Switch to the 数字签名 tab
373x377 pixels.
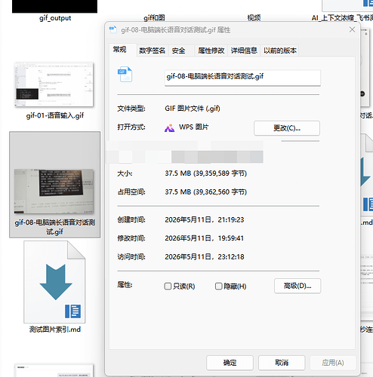152,51
